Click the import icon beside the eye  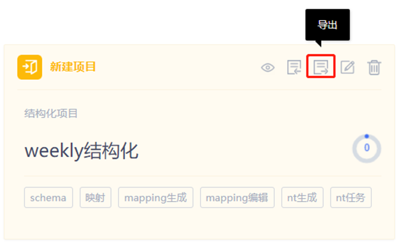[294, 67]
